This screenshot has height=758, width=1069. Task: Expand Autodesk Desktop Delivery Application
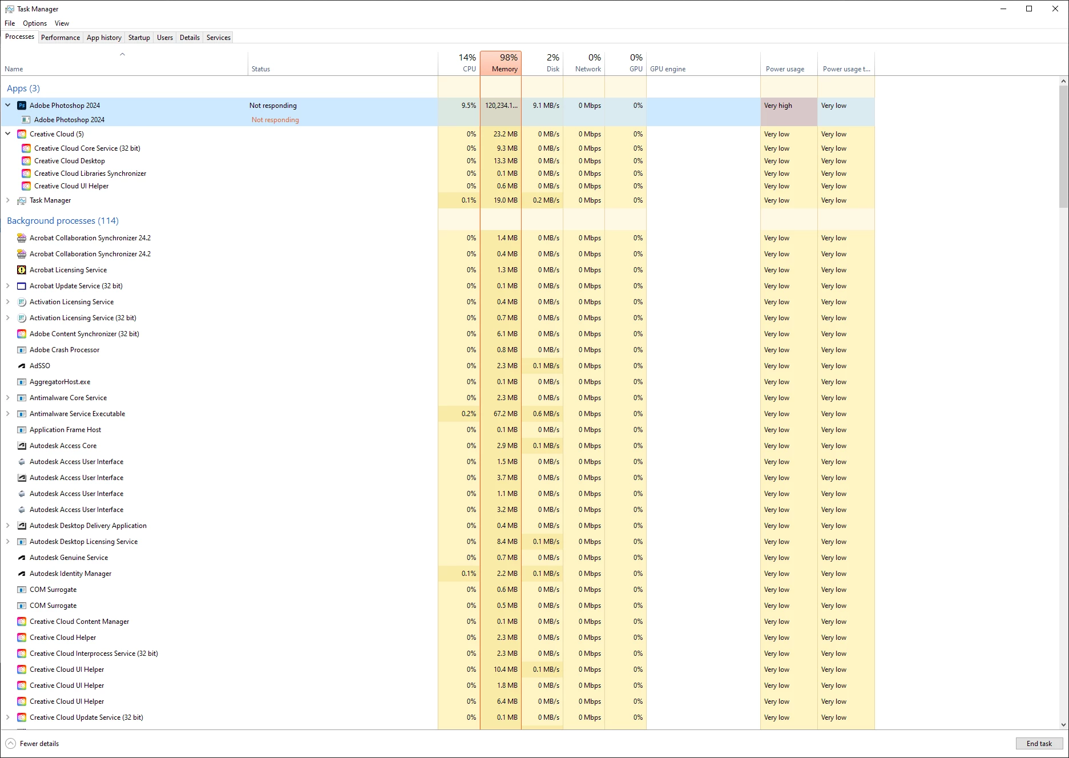click(x=8, y=526)
